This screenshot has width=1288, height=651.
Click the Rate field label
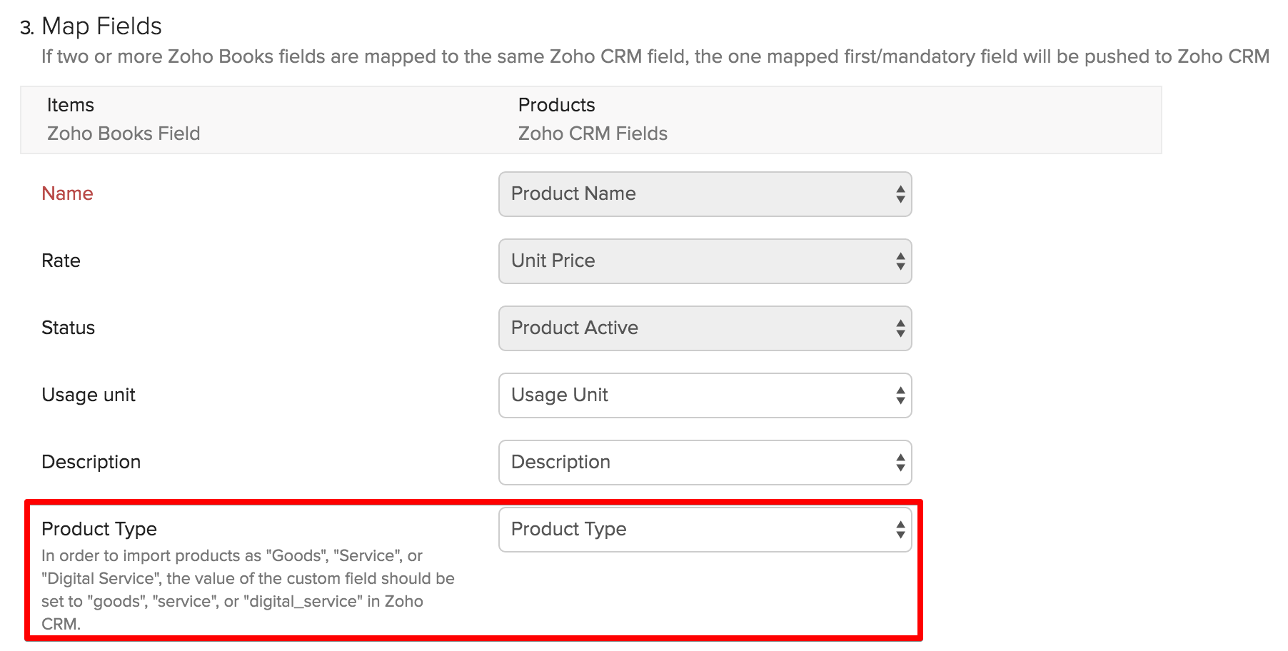point(61,261)
